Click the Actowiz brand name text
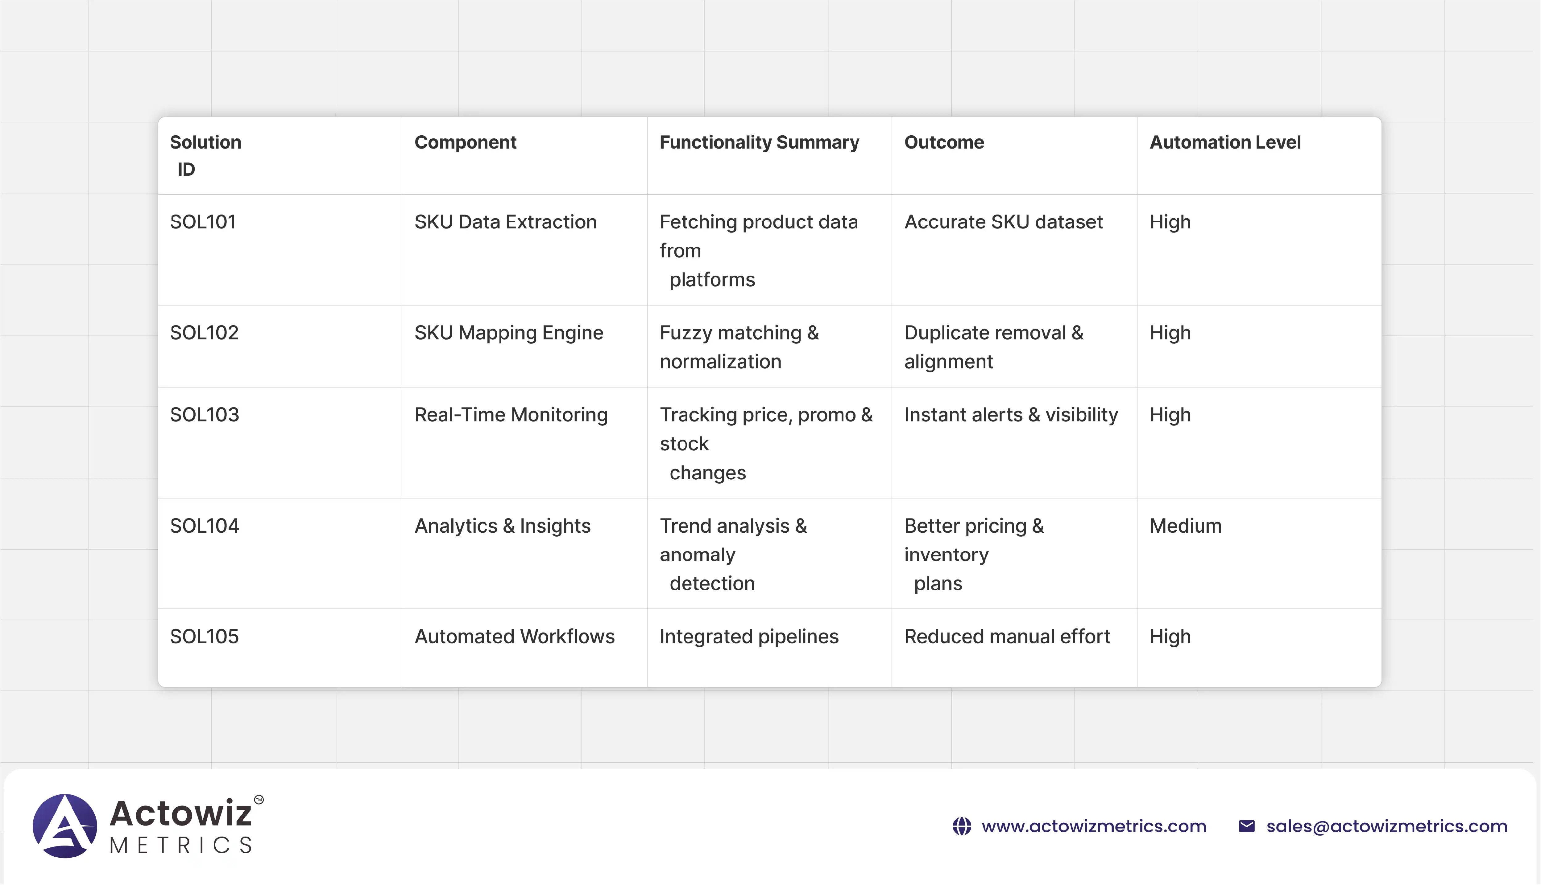Image resolution: width=1541 pixels, height=885 pixels. pos(180,813)
